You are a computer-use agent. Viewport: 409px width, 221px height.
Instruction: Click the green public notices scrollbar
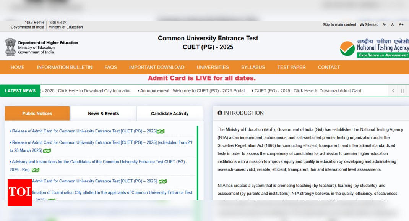coord(198,163)
